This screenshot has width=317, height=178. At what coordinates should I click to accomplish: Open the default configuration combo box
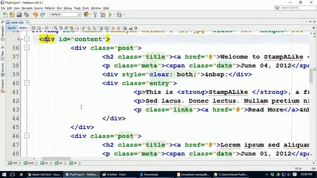65,14
